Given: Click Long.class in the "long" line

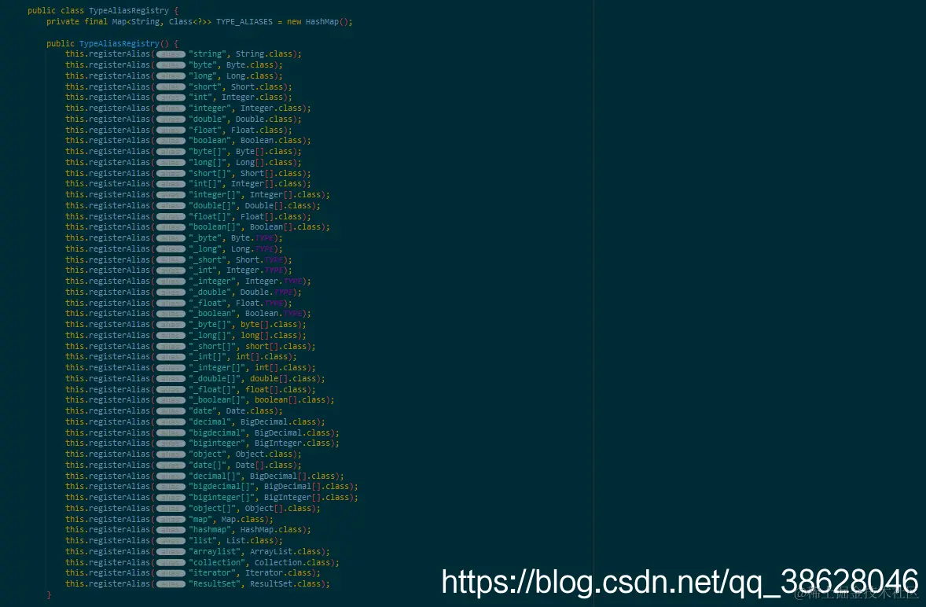Looking at the screenshot, I should 250,75.
